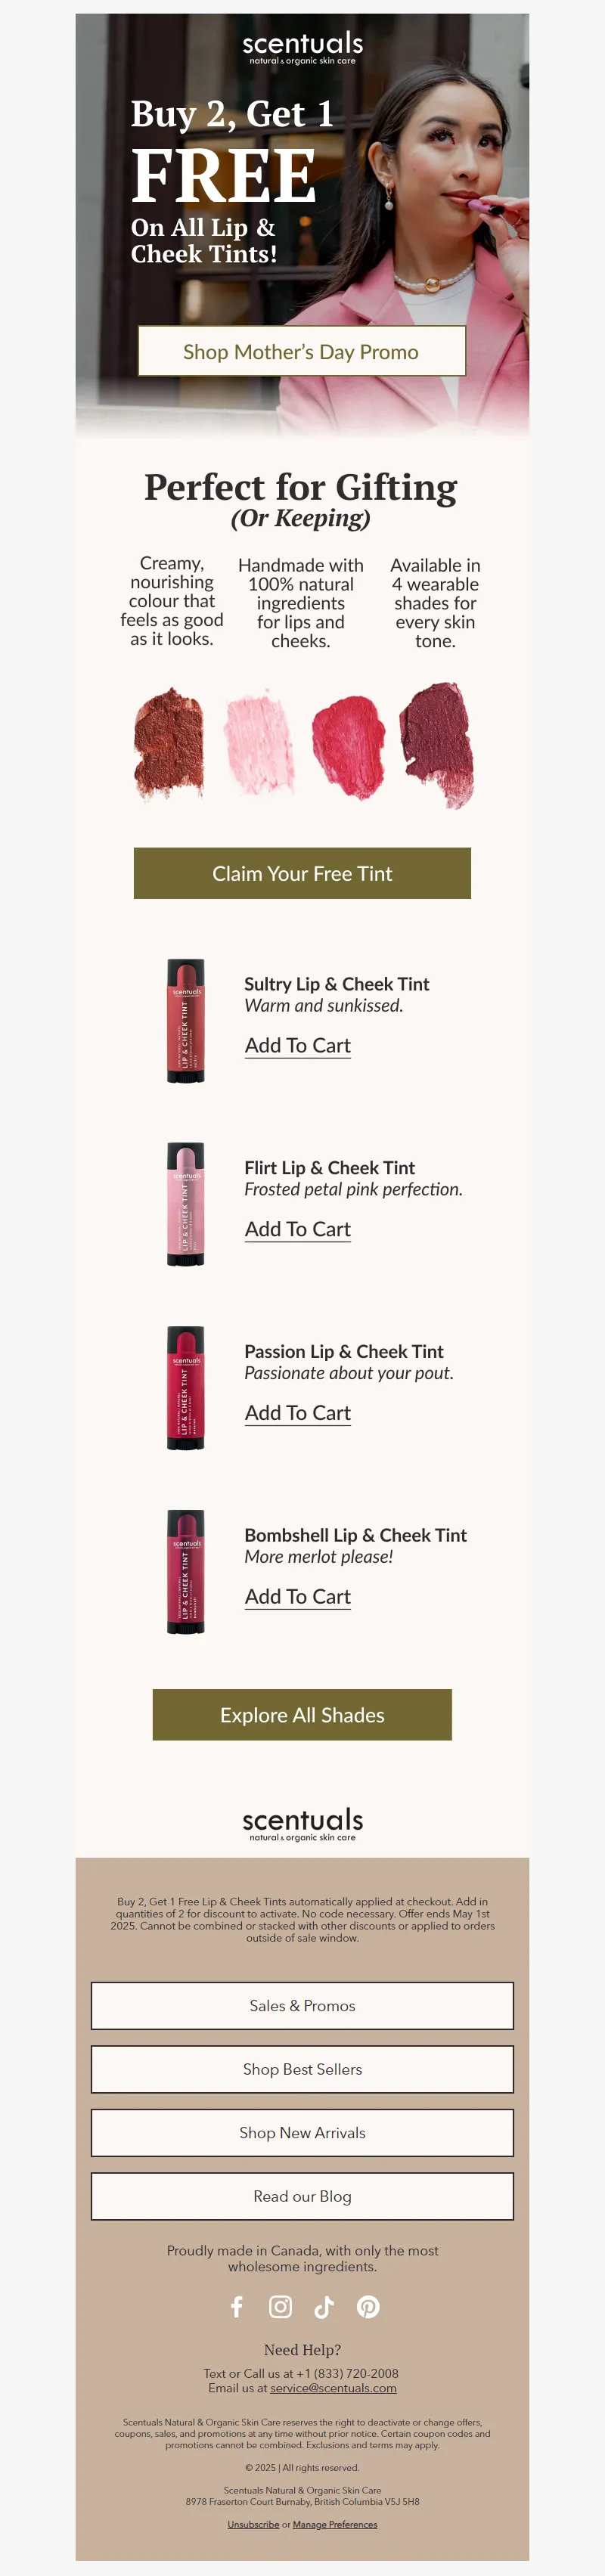Click the Facebook icon in footer
Viewport: 605px width, 2576px height.
[x=237, y=2306]
